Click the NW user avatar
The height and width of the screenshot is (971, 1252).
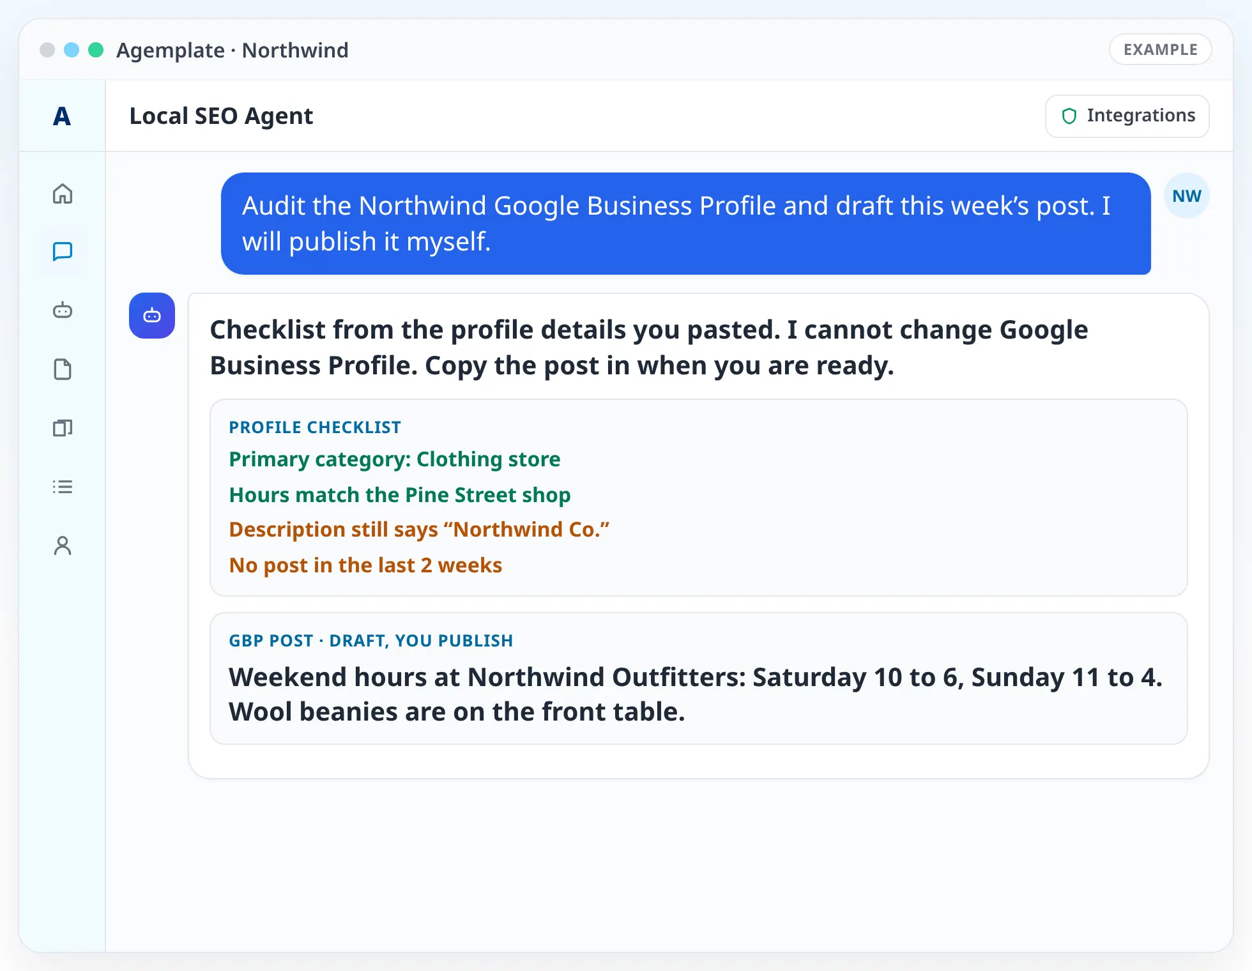pyautogui.click(x=1187, y=195)
